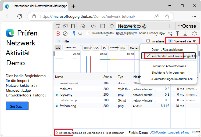Select the Alle filter type
Screen dimensions: 201x137
(58, 48)
